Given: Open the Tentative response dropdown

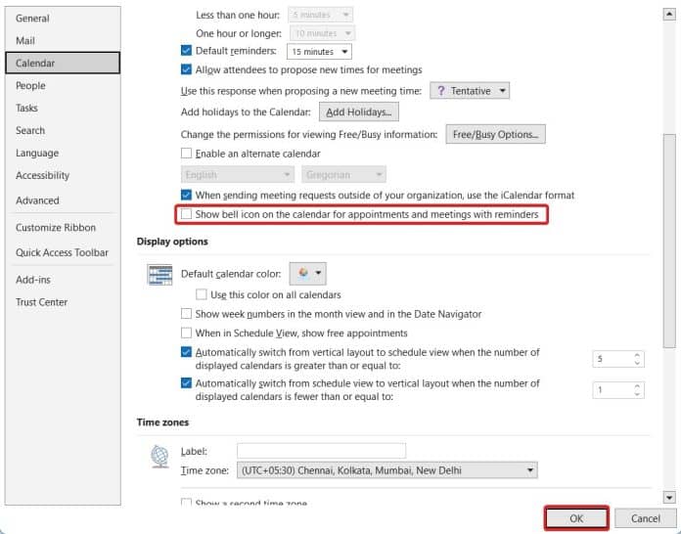Looking at the screenshot, I should (x=471, y=91).
